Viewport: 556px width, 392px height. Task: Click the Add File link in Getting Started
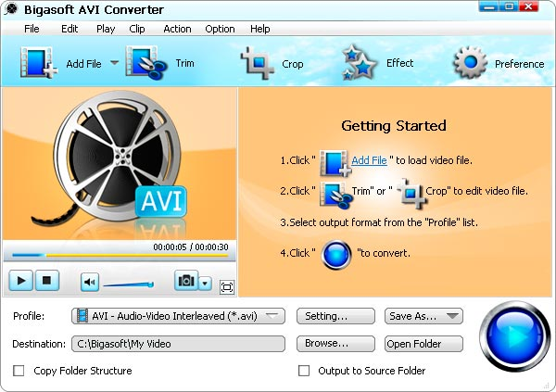[369, 160]
